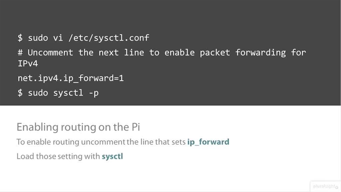This screenshot has height=192, width=341.
Task: Click the Pluralsight watermark logo
Action: coord(323,186)
